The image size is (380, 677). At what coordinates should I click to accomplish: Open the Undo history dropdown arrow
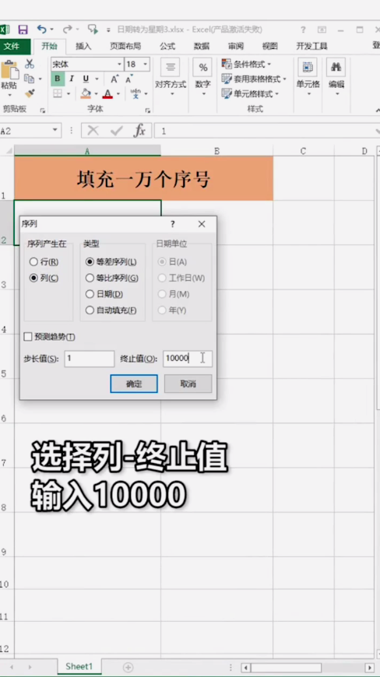[x=52, y=30]
